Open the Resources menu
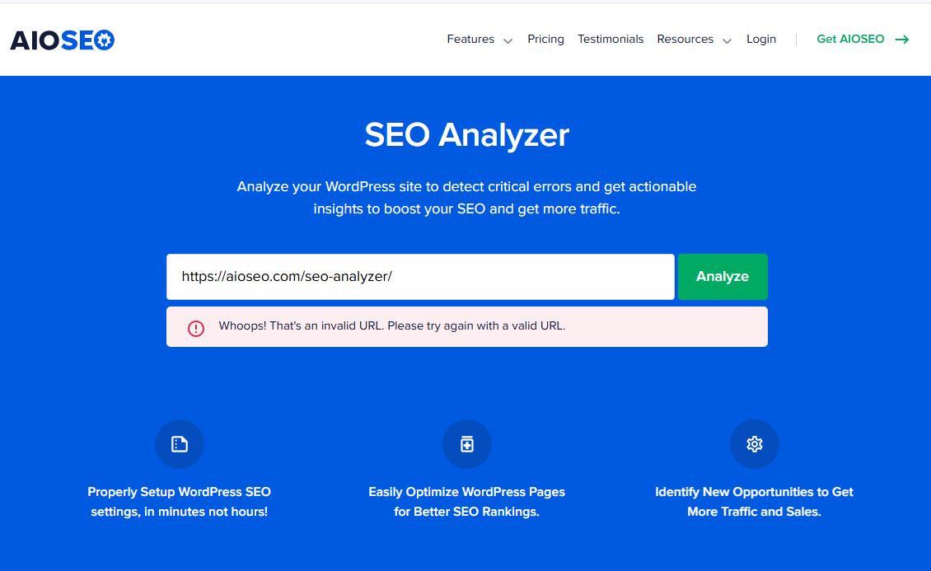The height and width of the screenshot is (571, 931). (x=685, y=40)
